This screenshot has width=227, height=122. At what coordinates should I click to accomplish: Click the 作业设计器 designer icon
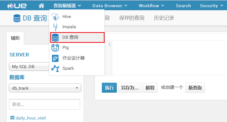55,58
